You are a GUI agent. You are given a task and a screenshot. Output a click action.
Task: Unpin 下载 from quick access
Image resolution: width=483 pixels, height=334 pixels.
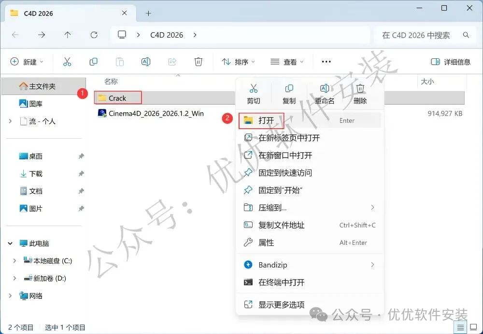pyautogui.click(x=81, y=174)
